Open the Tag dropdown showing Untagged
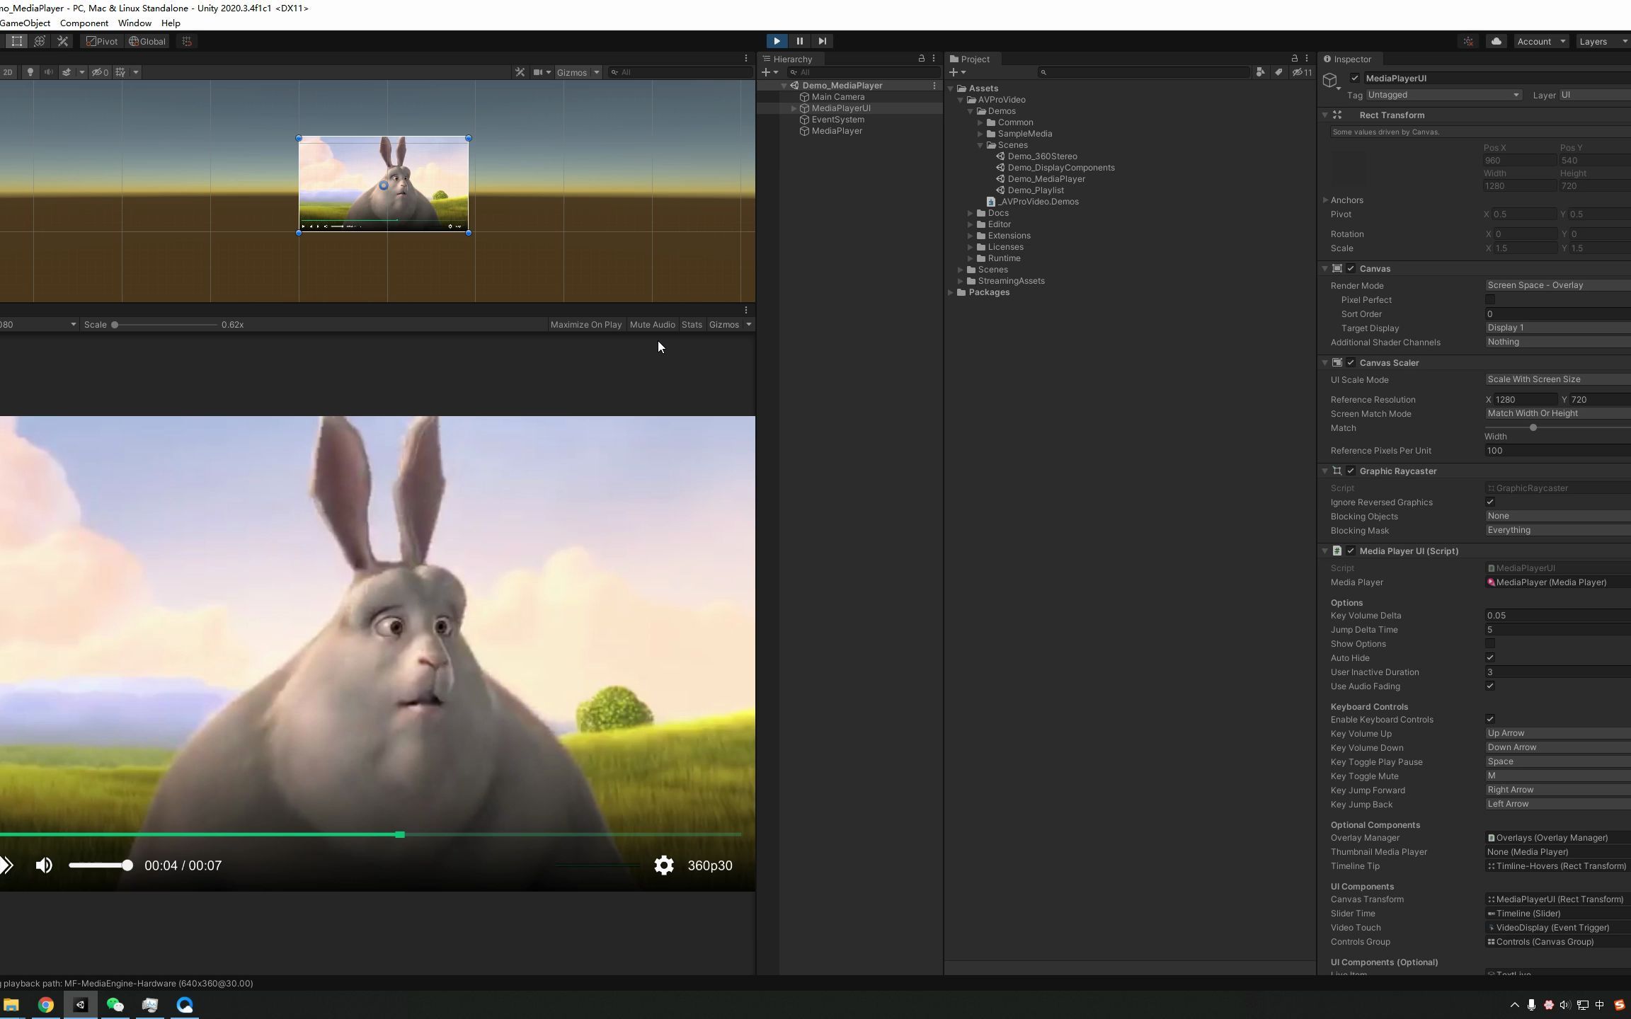Image resolution: width=1631 pixels, height=1019 pixels. point(1443,95)
